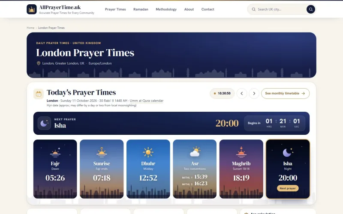Viewport: 343px width, 214px height.
Task: Open Prayer Times menu item
Action: (x=115, y=9)
